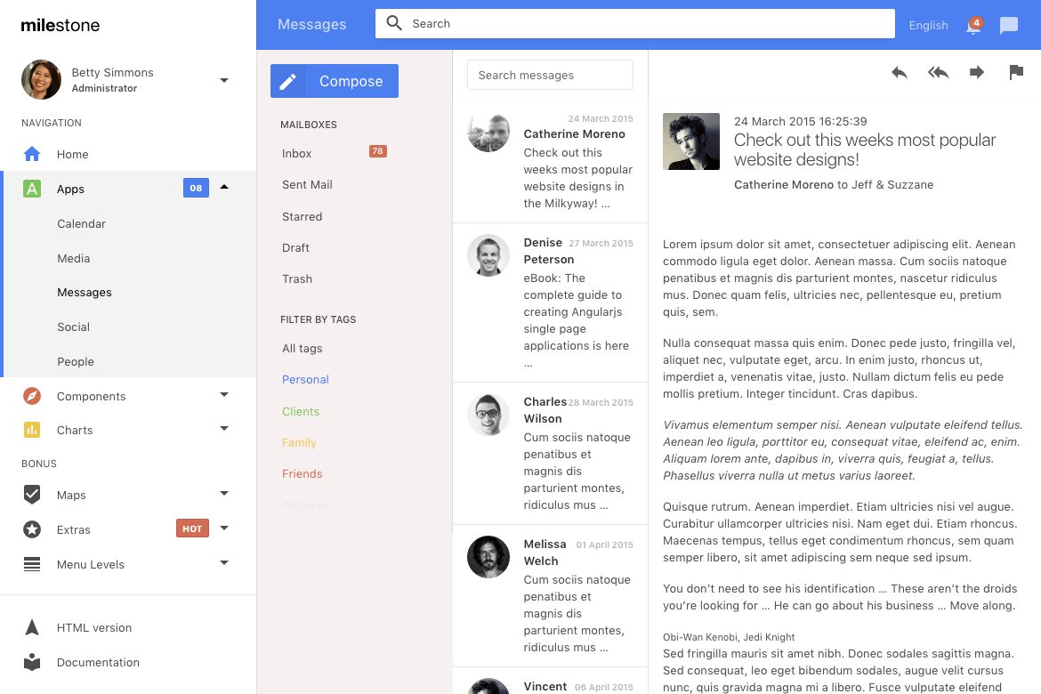Screen dimensions: 1041x694
Task: Click the HTML version link
Action: [x=94, y=627]
